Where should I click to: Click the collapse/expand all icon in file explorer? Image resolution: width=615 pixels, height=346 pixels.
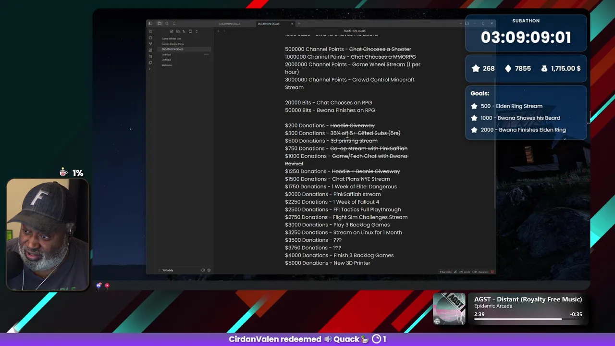tap(197, 31)
